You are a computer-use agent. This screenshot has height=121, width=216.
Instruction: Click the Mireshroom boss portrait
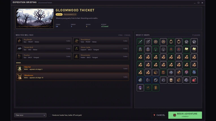tap(20, 77)
